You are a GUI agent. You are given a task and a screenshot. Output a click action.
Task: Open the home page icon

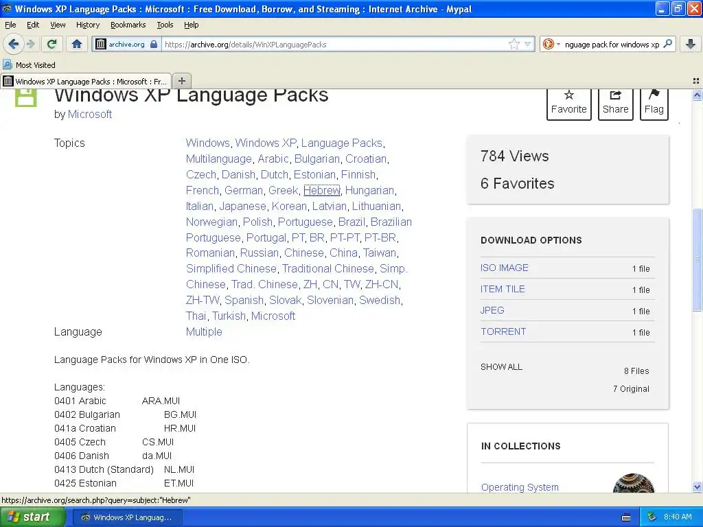[x=77, y=44]
